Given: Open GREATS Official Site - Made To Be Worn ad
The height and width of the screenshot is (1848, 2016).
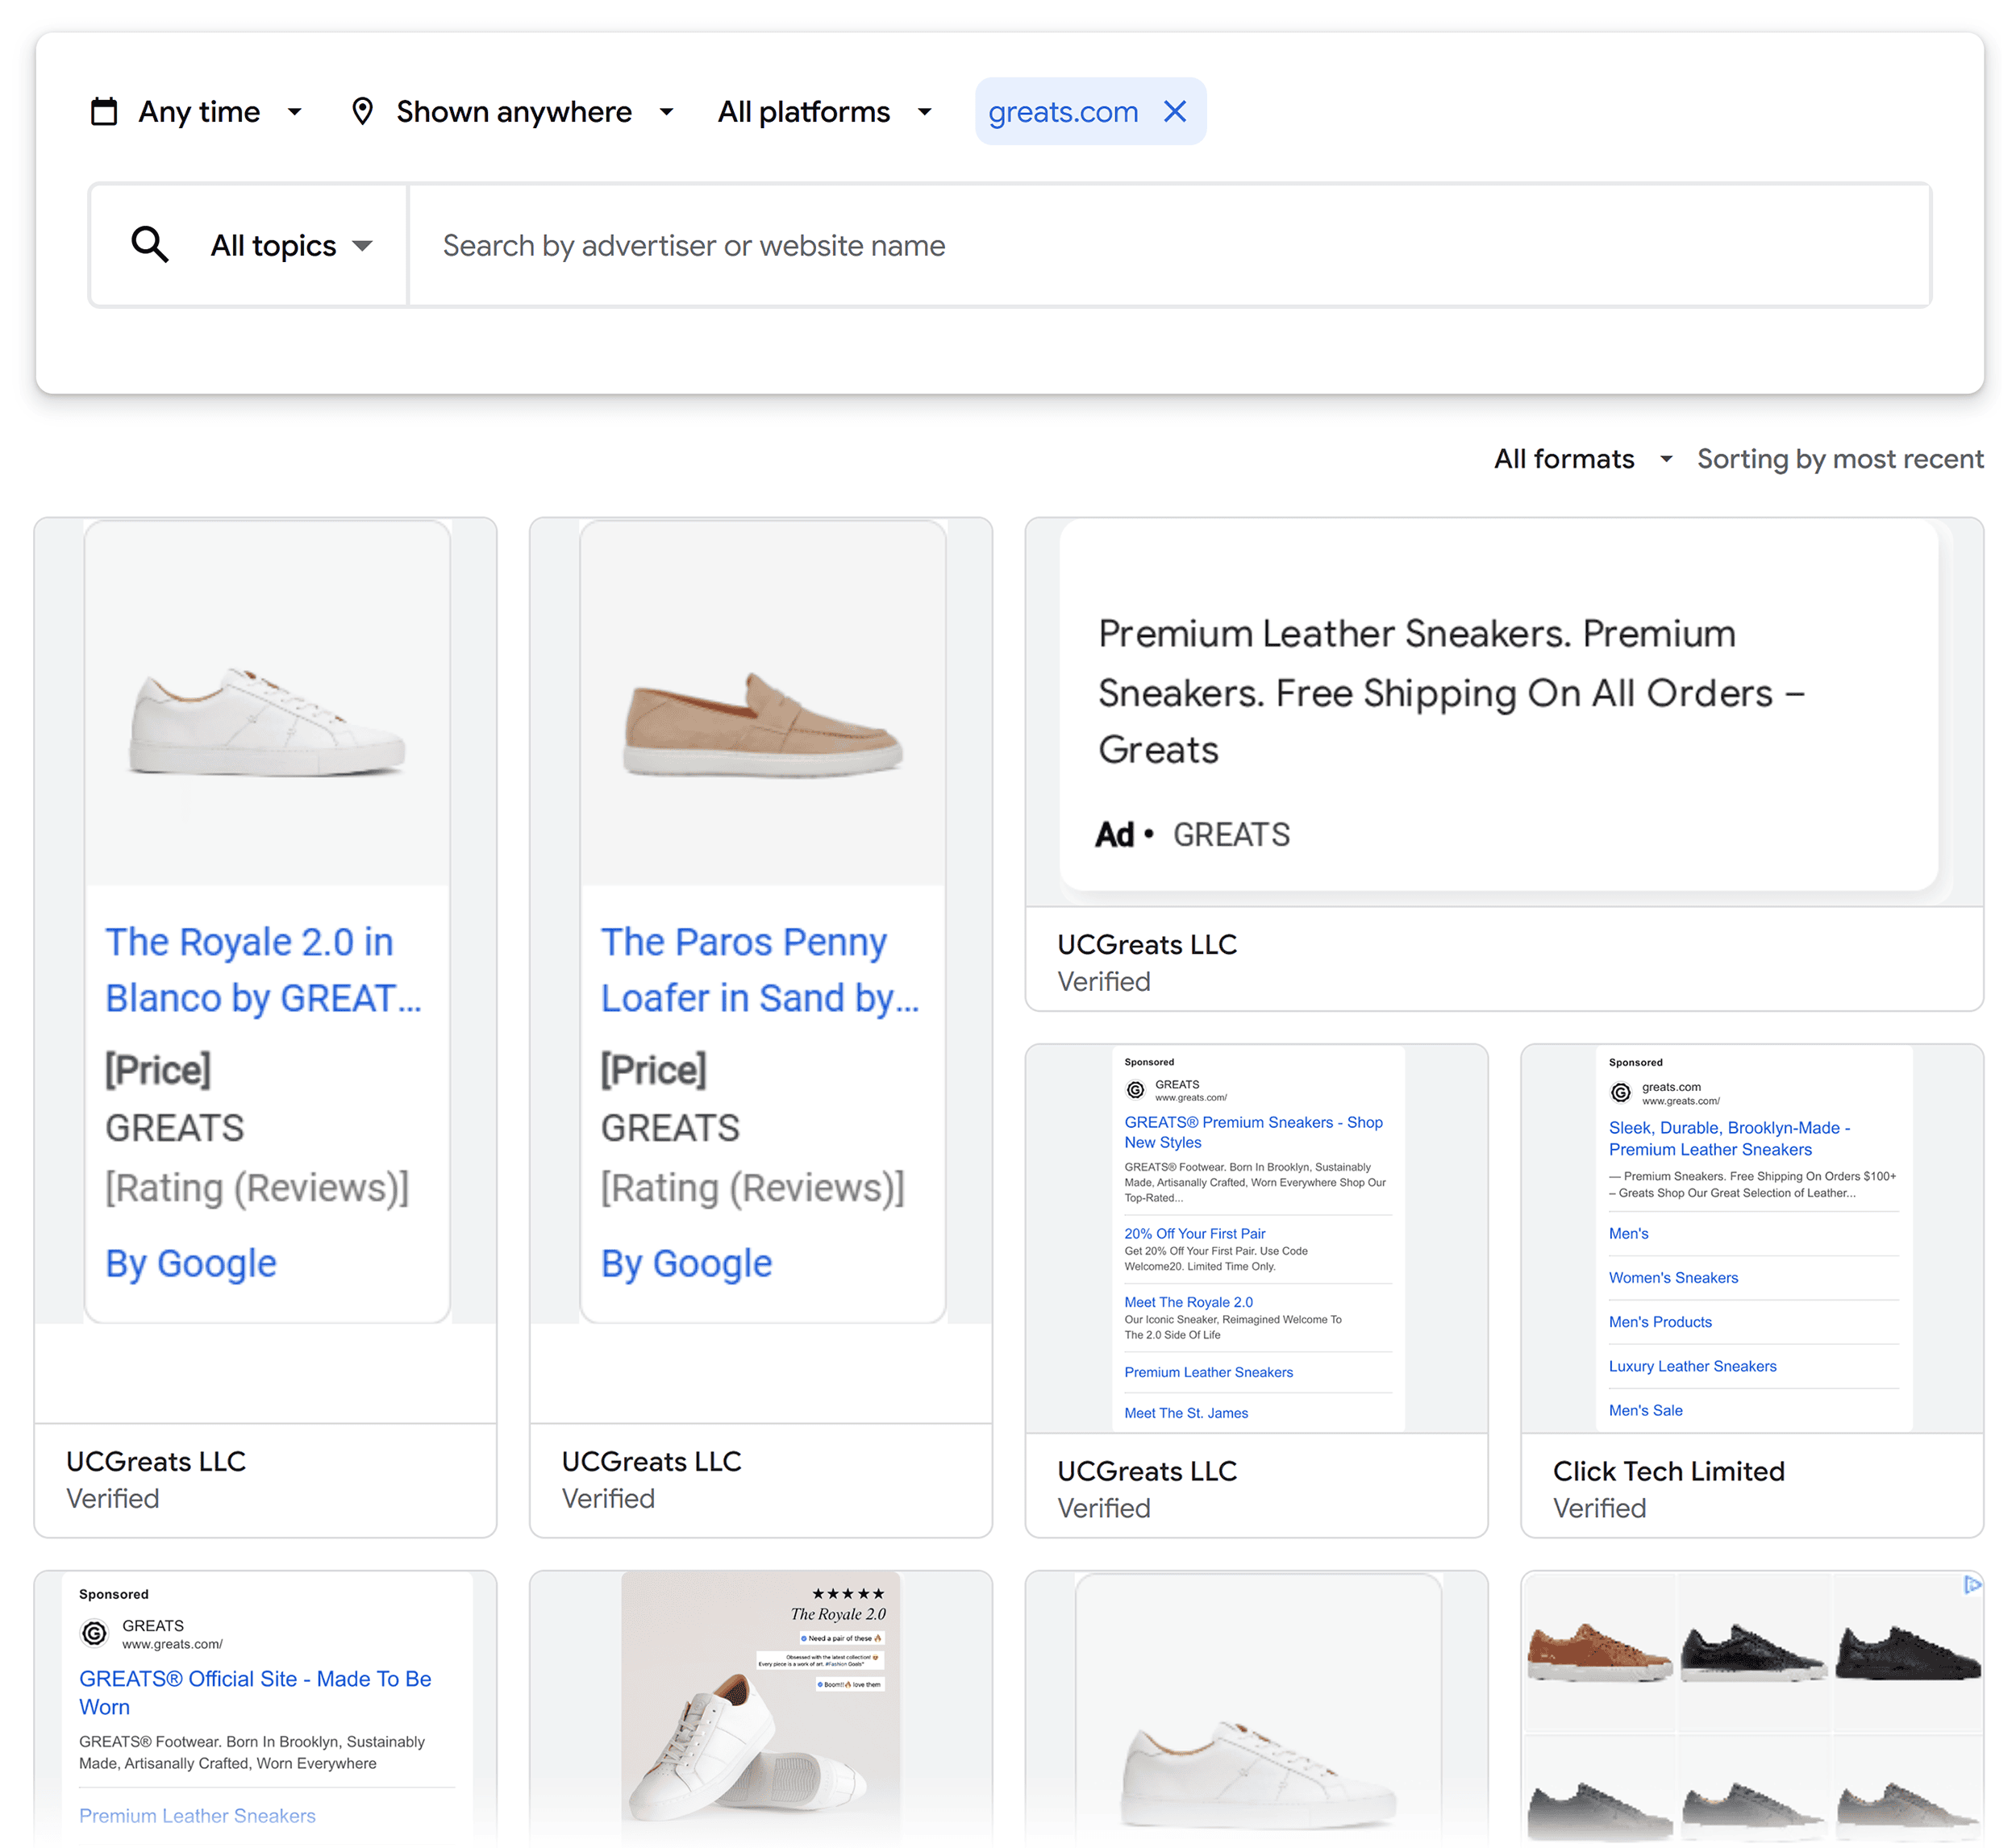Looking at the screenshot, I should click(x=255, y=1692).
